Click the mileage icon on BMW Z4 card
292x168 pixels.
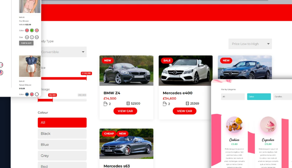(x=128, y=104)
